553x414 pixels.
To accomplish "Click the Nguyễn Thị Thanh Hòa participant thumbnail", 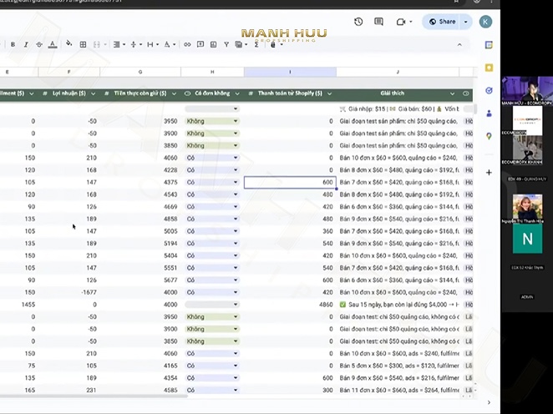I will point(526,208).
